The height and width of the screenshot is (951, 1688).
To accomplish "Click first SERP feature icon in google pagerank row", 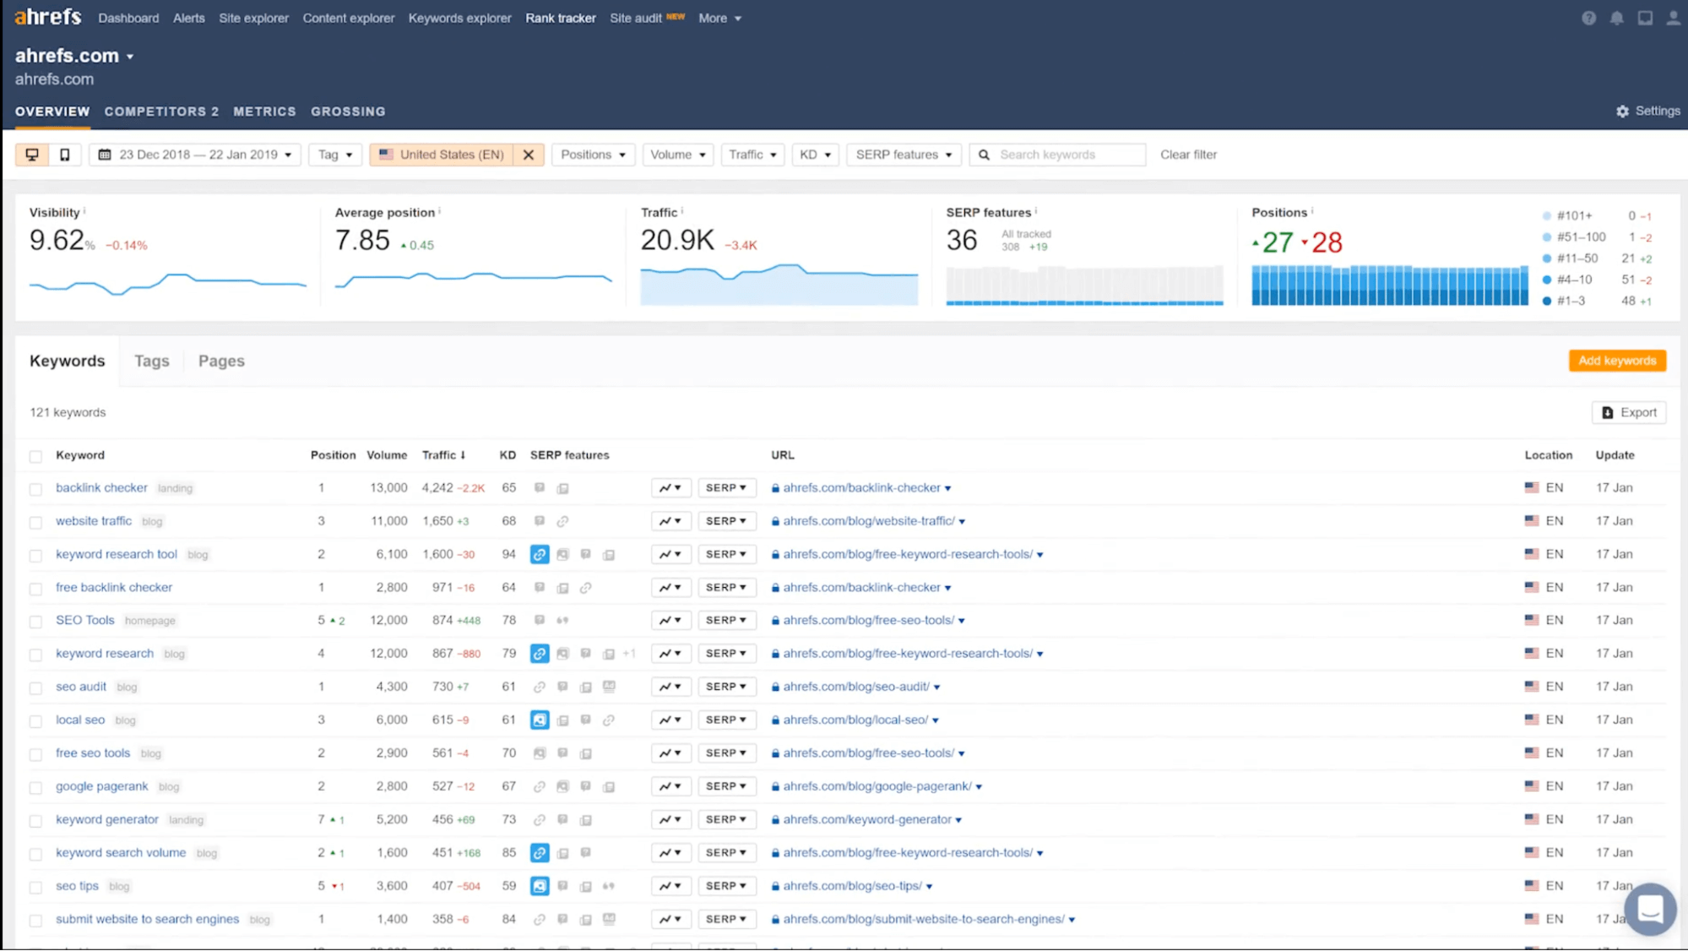I will (540, 786).
